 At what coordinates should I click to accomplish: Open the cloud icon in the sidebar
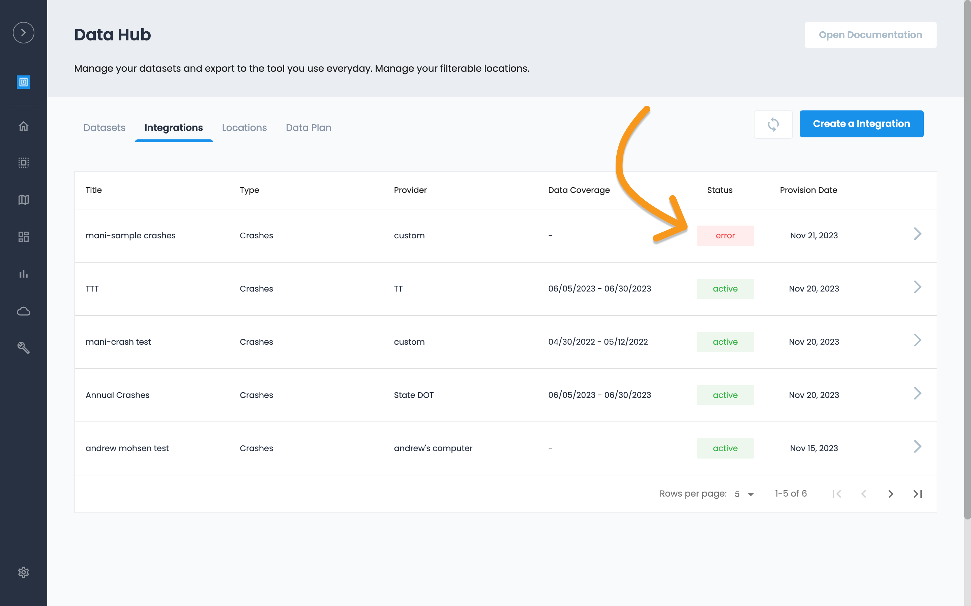(x=23, y=311)
